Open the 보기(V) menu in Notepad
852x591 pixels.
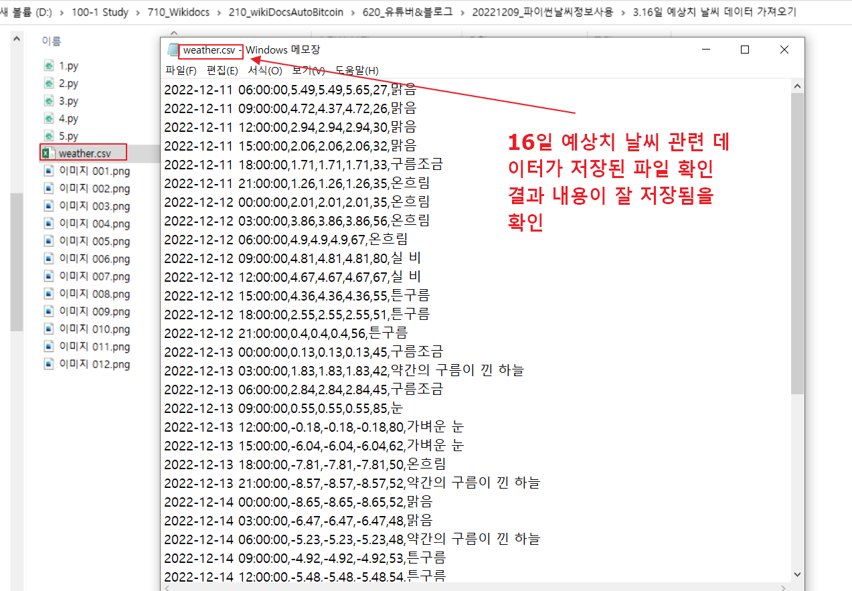point(309,71)
